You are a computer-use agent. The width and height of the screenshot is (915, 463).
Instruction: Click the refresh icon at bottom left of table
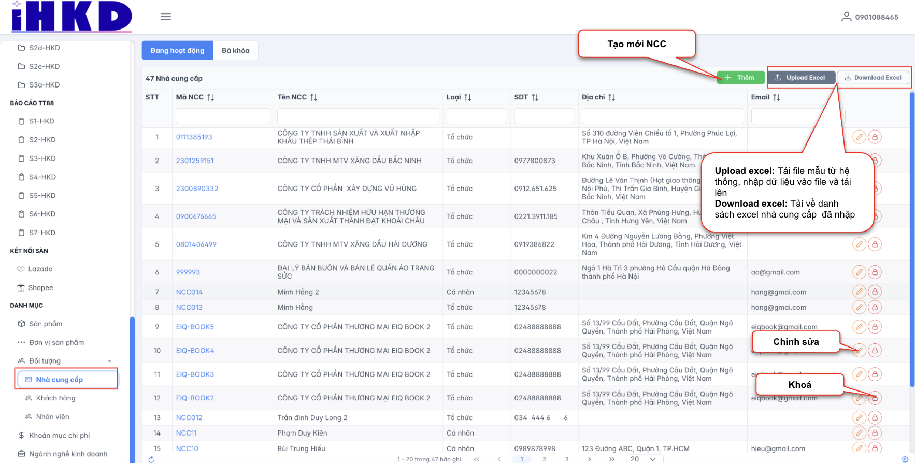pos(151,459)
